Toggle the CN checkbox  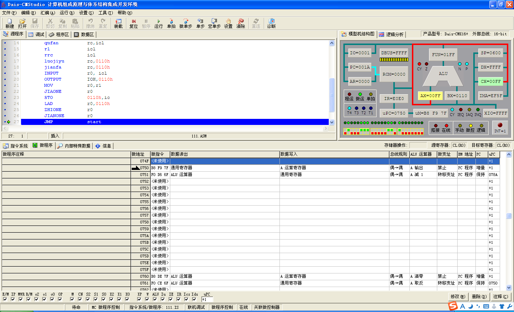[x=80, y=299]
